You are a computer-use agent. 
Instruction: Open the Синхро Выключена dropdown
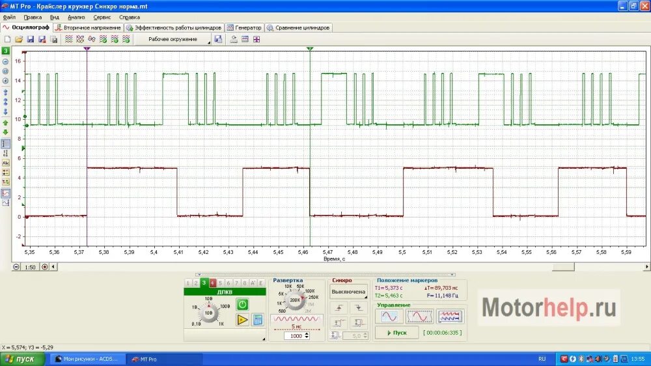tap(349, 292)
